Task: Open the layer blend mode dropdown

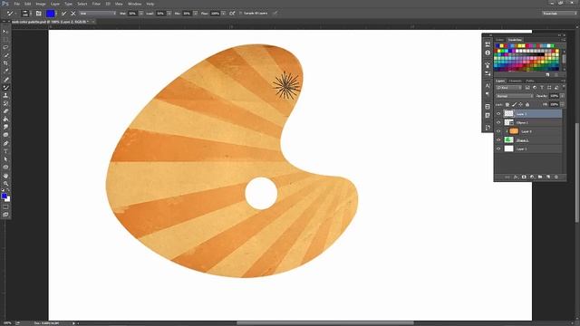Action: coord(515,96)
